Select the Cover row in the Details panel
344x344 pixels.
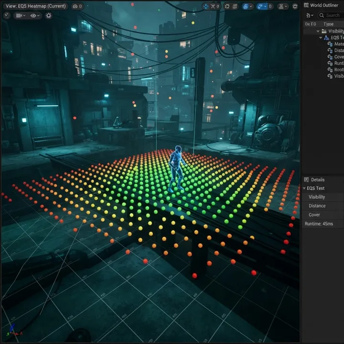323,215
